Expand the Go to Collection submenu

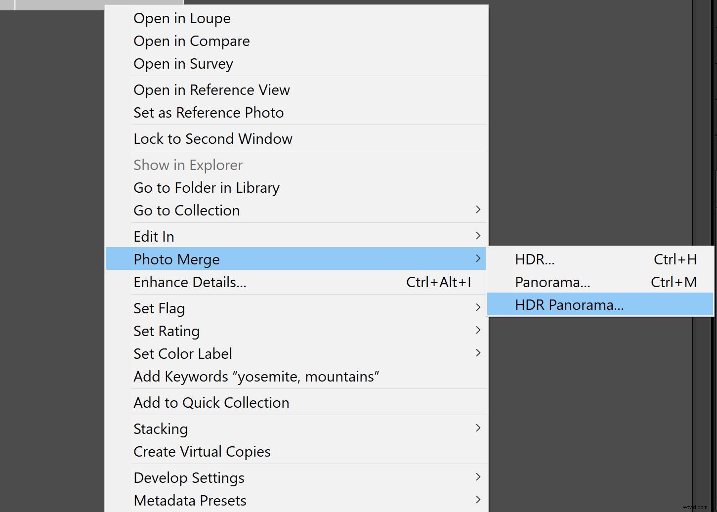click(187, 210)
